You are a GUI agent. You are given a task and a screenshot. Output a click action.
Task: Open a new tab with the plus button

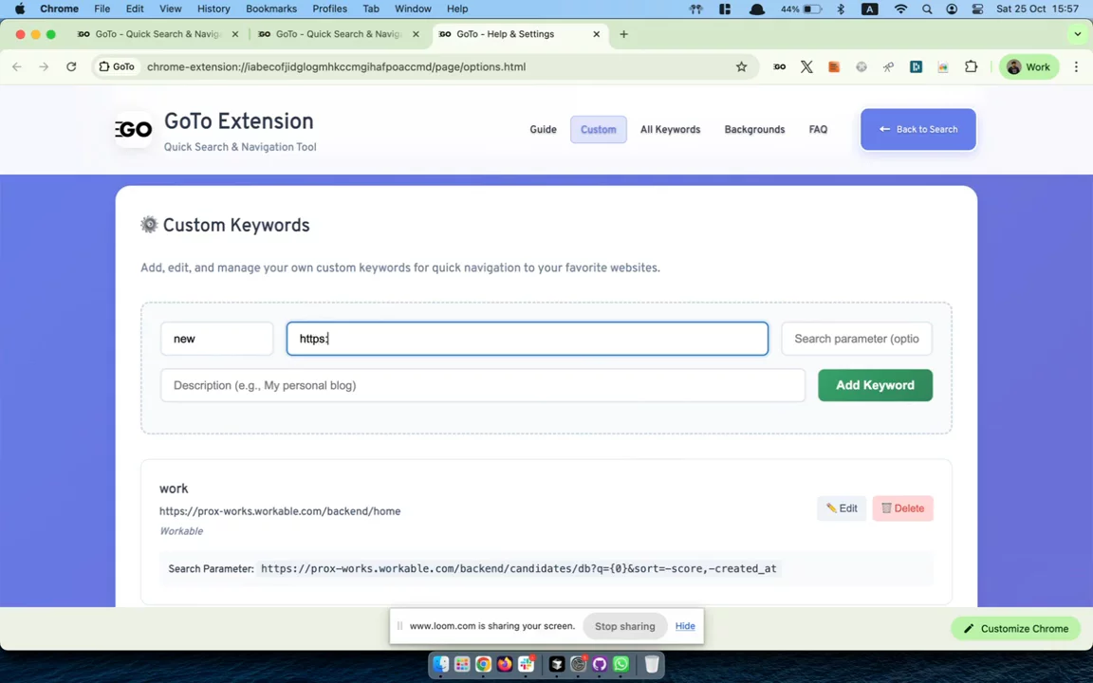[x=623, y=34]
